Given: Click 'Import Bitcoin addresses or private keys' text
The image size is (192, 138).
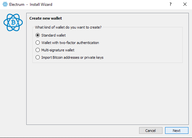Looking at the screenshot, I should 72,57.
